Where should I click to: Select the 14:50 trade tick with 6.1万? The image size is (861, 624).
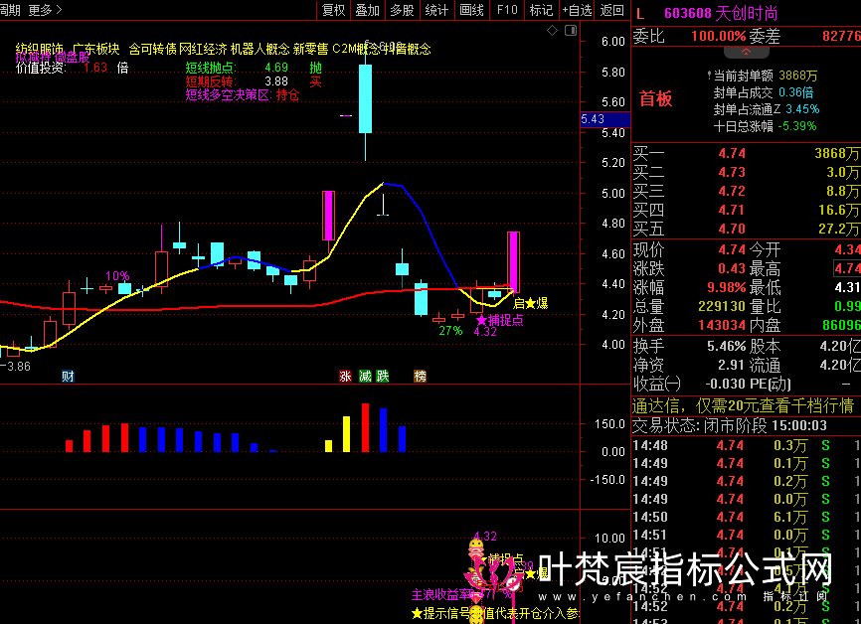pos(747,517)
